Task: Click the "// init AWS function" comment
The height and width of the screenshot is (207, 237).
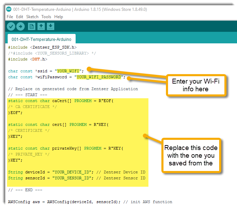Action: [x=148, y=202]
